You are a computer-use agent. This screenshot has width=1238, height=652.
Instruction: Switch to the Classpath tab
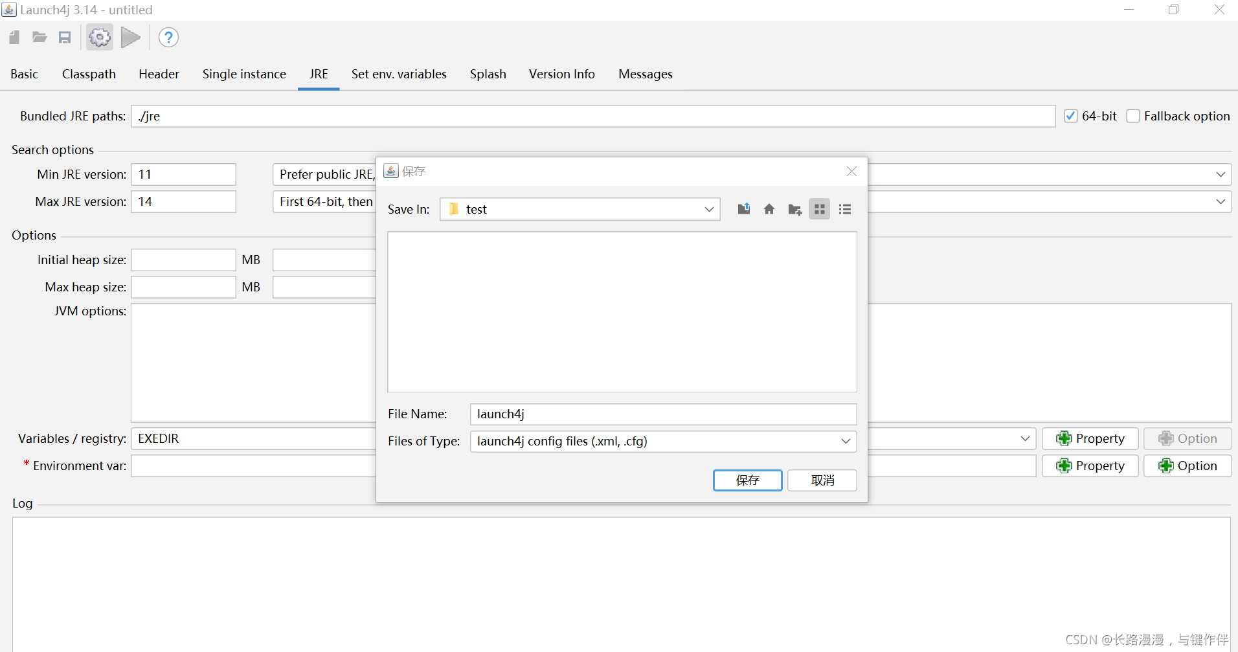(89, 74)
